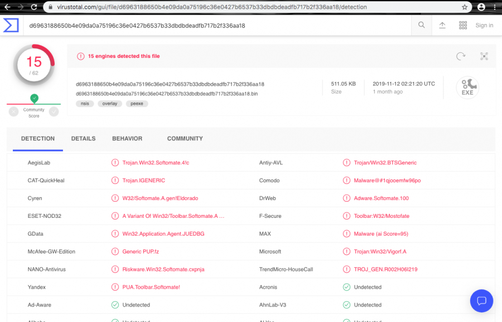Screen dimensions: 502x322
Task: Click Trojan.Win32.Softomate.4!c detection result
Action: point(156,163)
